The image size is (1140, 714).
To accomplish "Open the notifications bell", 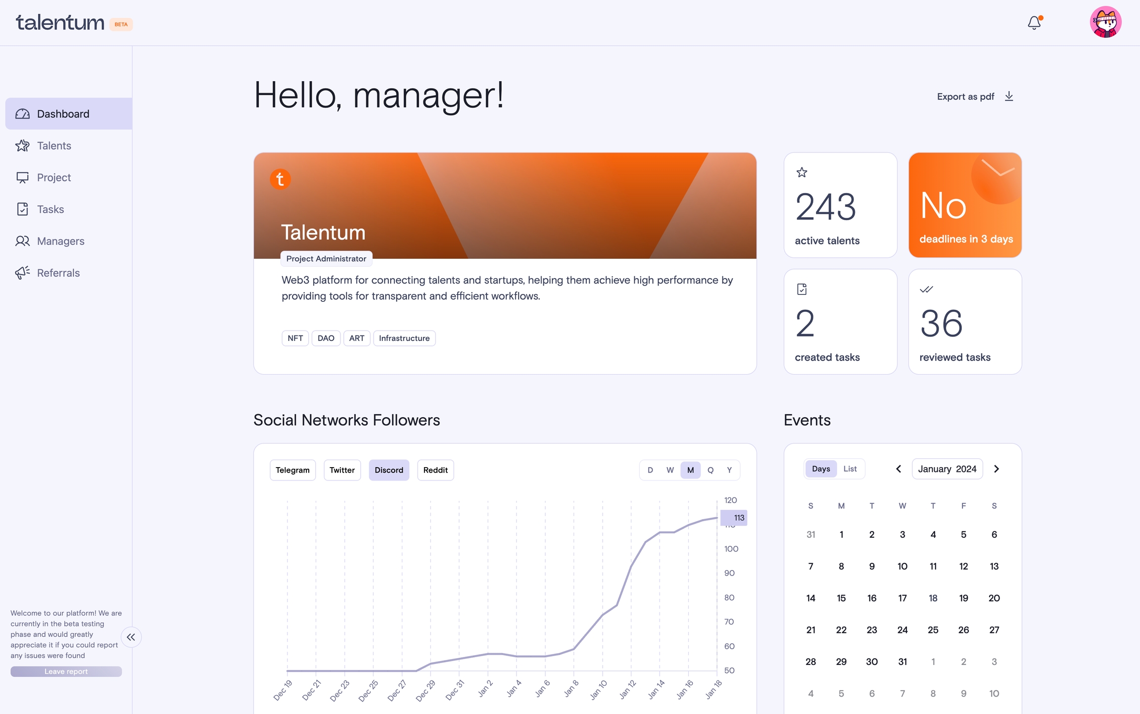I will coord(1034,23).
